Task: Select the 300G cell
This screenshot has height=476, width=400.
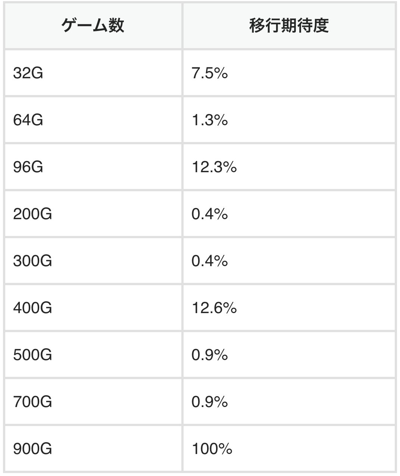Action: coord(93,261)
